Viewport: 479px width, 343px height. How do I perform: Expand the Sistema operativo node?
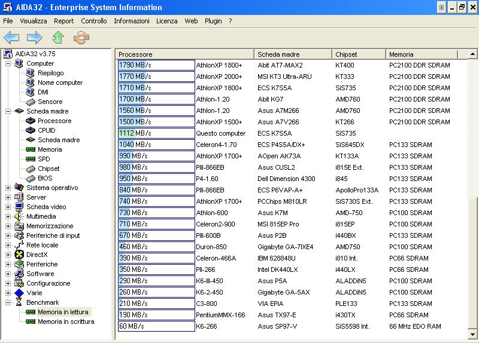pos(8,188)
